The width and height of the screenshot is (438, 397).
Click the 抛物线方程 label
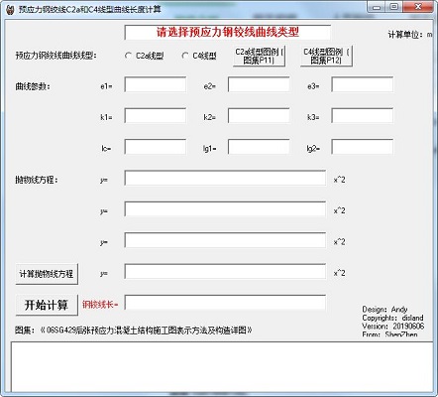[37, 180]
